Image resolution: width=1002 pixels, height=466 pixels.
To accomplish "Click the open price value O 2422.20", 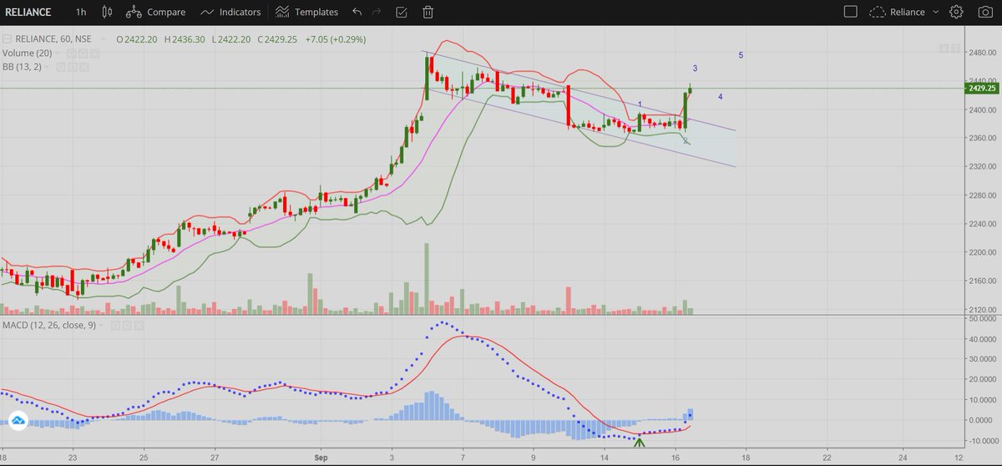I will pos(139,39).
